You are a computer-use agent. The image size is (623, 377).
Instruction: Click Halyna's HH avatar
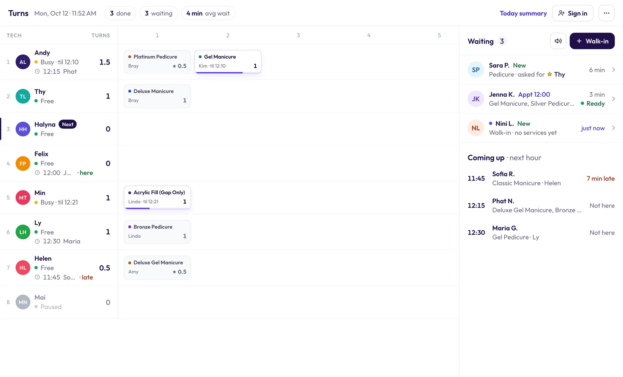[23, 129]
